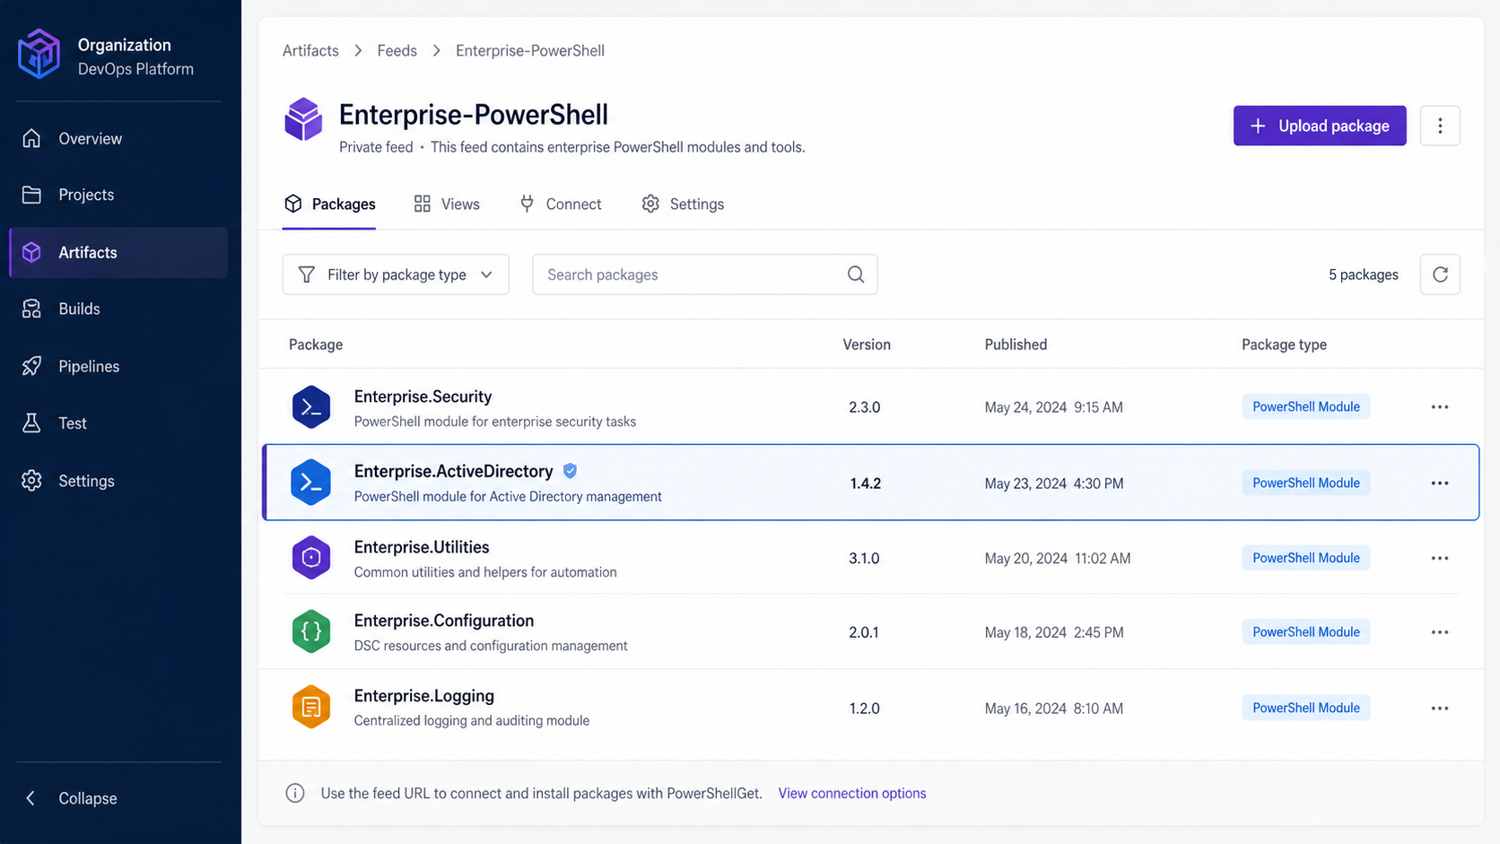
Task: Open Filter by package type dropdown
Action: [396, 274]
